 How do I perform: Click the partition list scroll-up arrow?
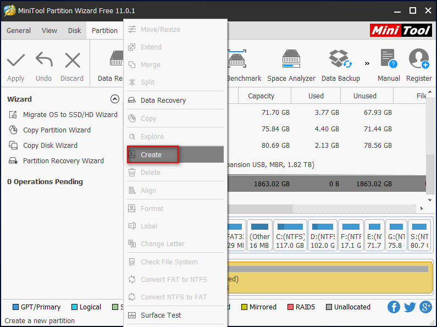pyautogui.click(x=430, y=92)
